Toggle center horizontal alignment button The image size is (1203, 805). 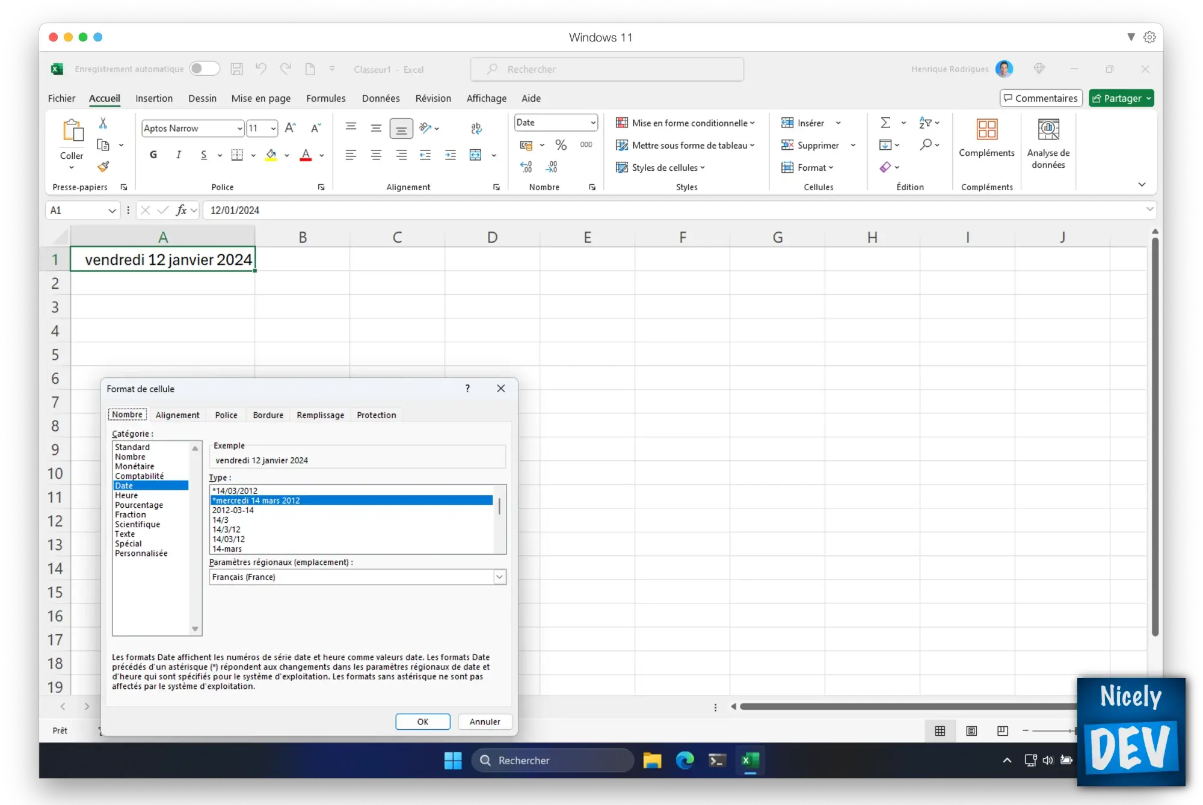(376, 155)
